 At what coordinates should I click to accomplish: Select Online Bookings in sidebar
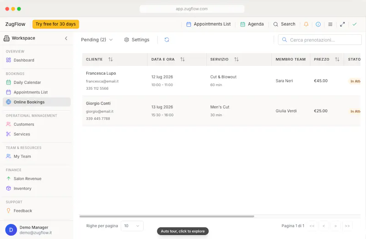click(x=37, y=102)
